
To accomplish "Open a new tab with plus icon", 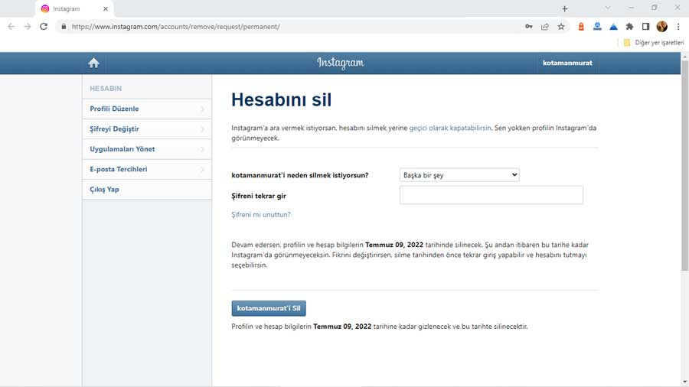I will pos(565,8).
